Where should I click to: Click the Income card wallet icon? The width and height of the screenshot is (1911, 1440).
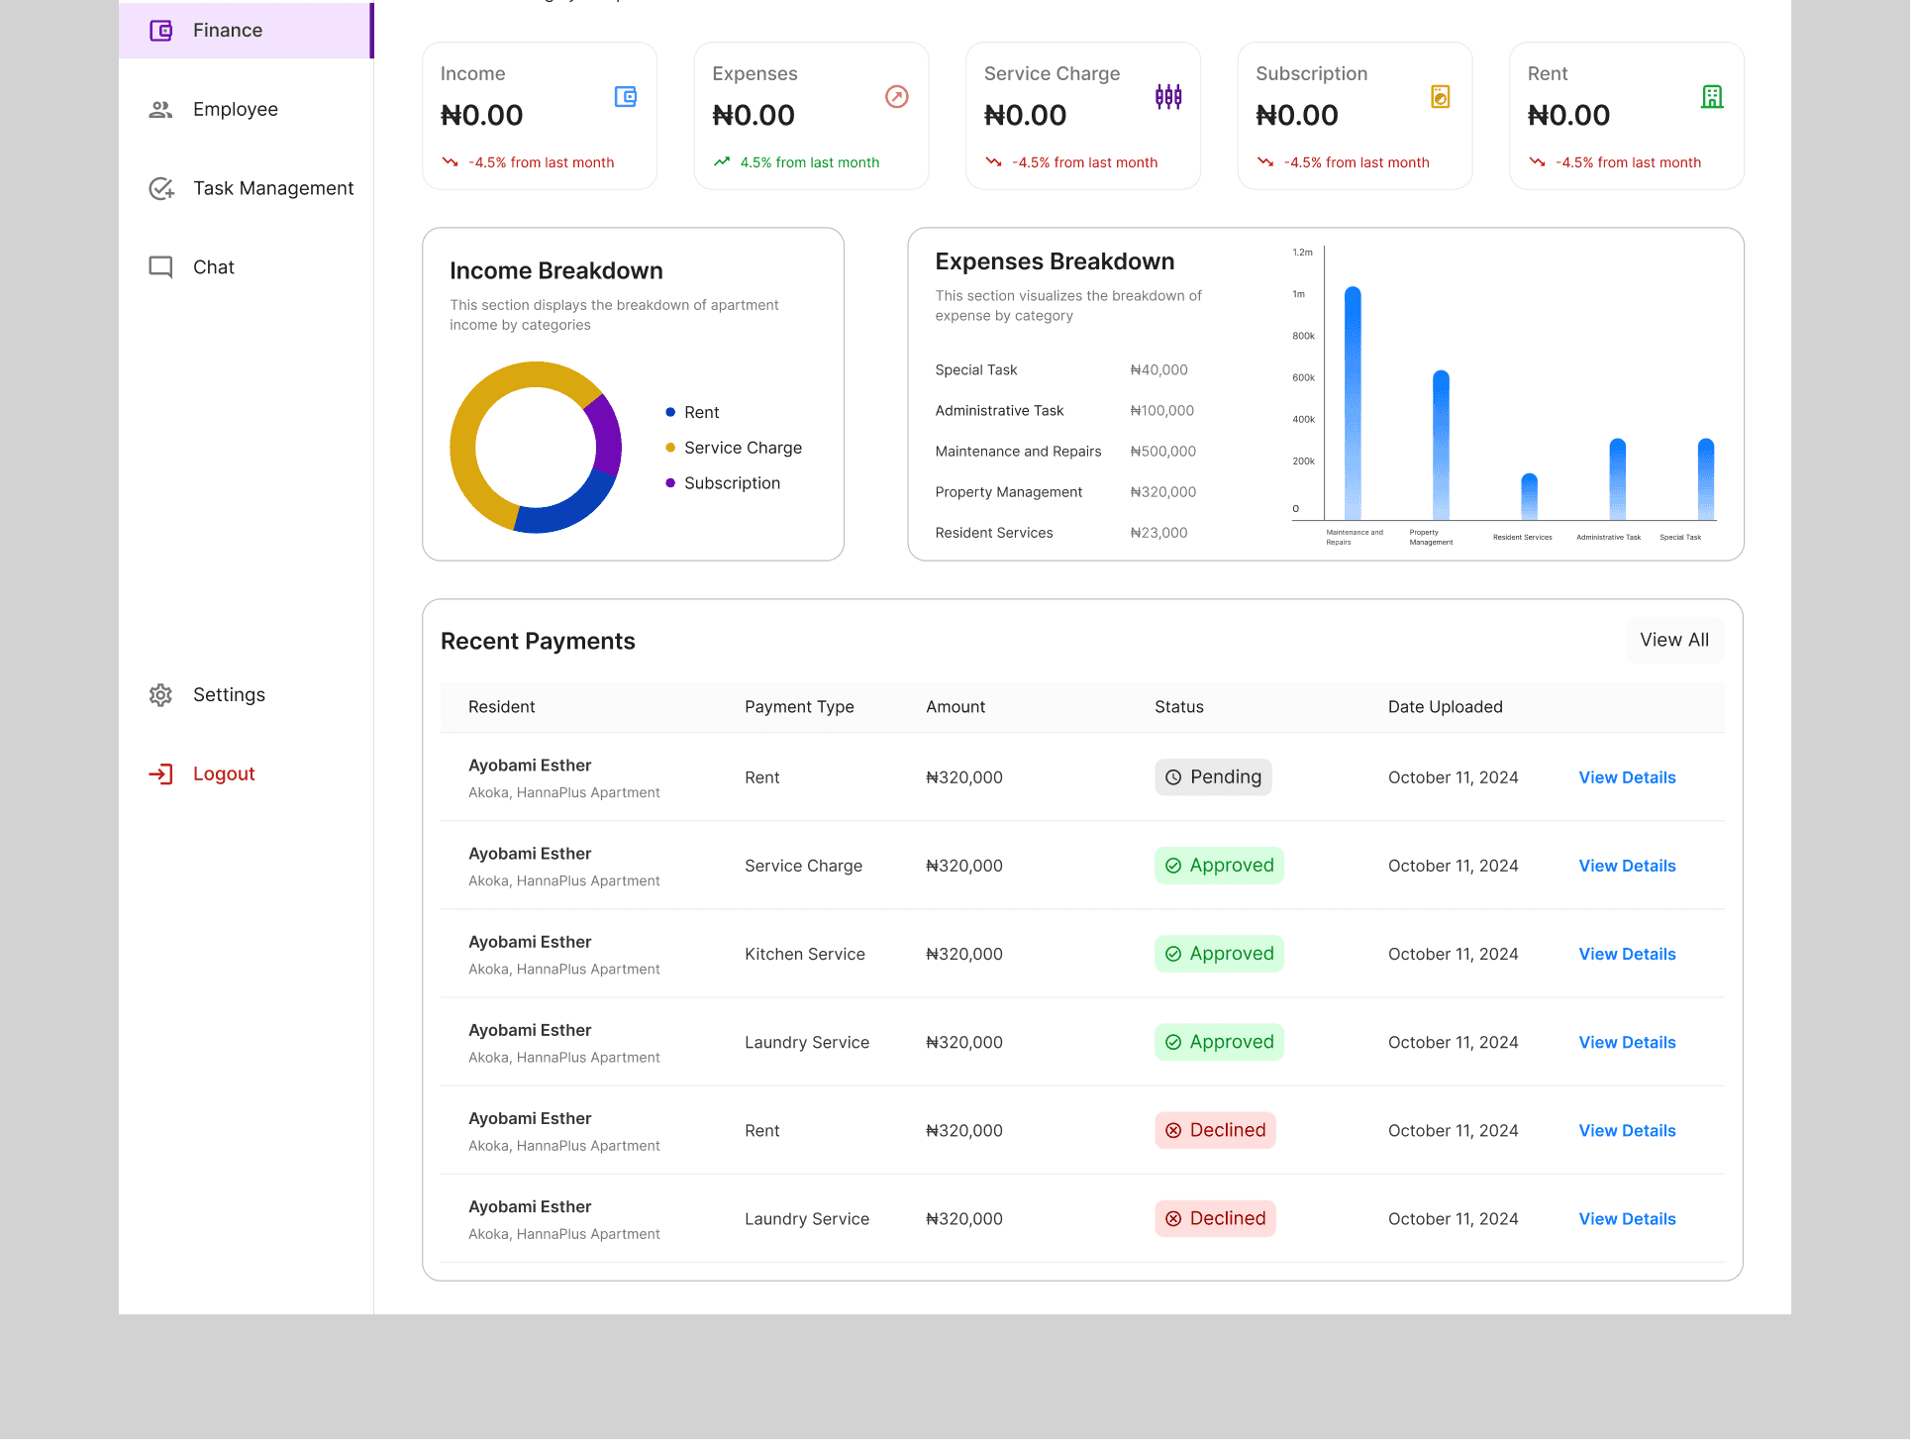click(626, 97)
